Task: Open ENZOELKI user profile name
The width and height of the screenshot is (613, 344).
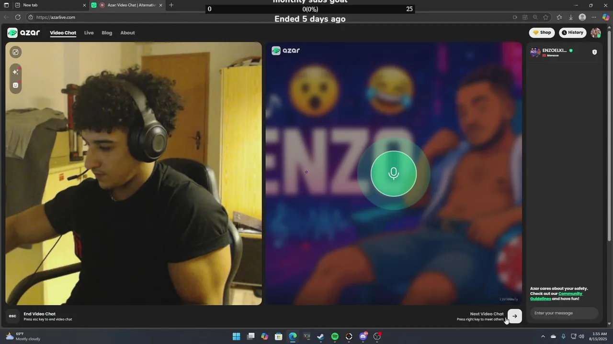Action: [555, 50]
